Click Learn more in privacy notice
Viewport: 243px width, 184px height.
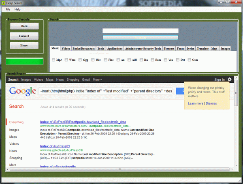click(196, 103)
